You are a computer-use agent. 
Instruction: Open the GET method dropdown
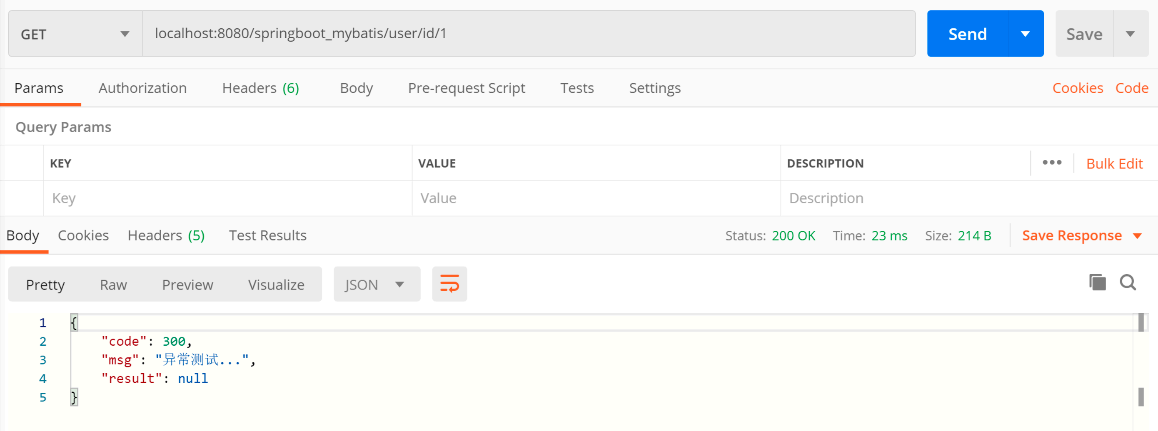tap(75, 34)
